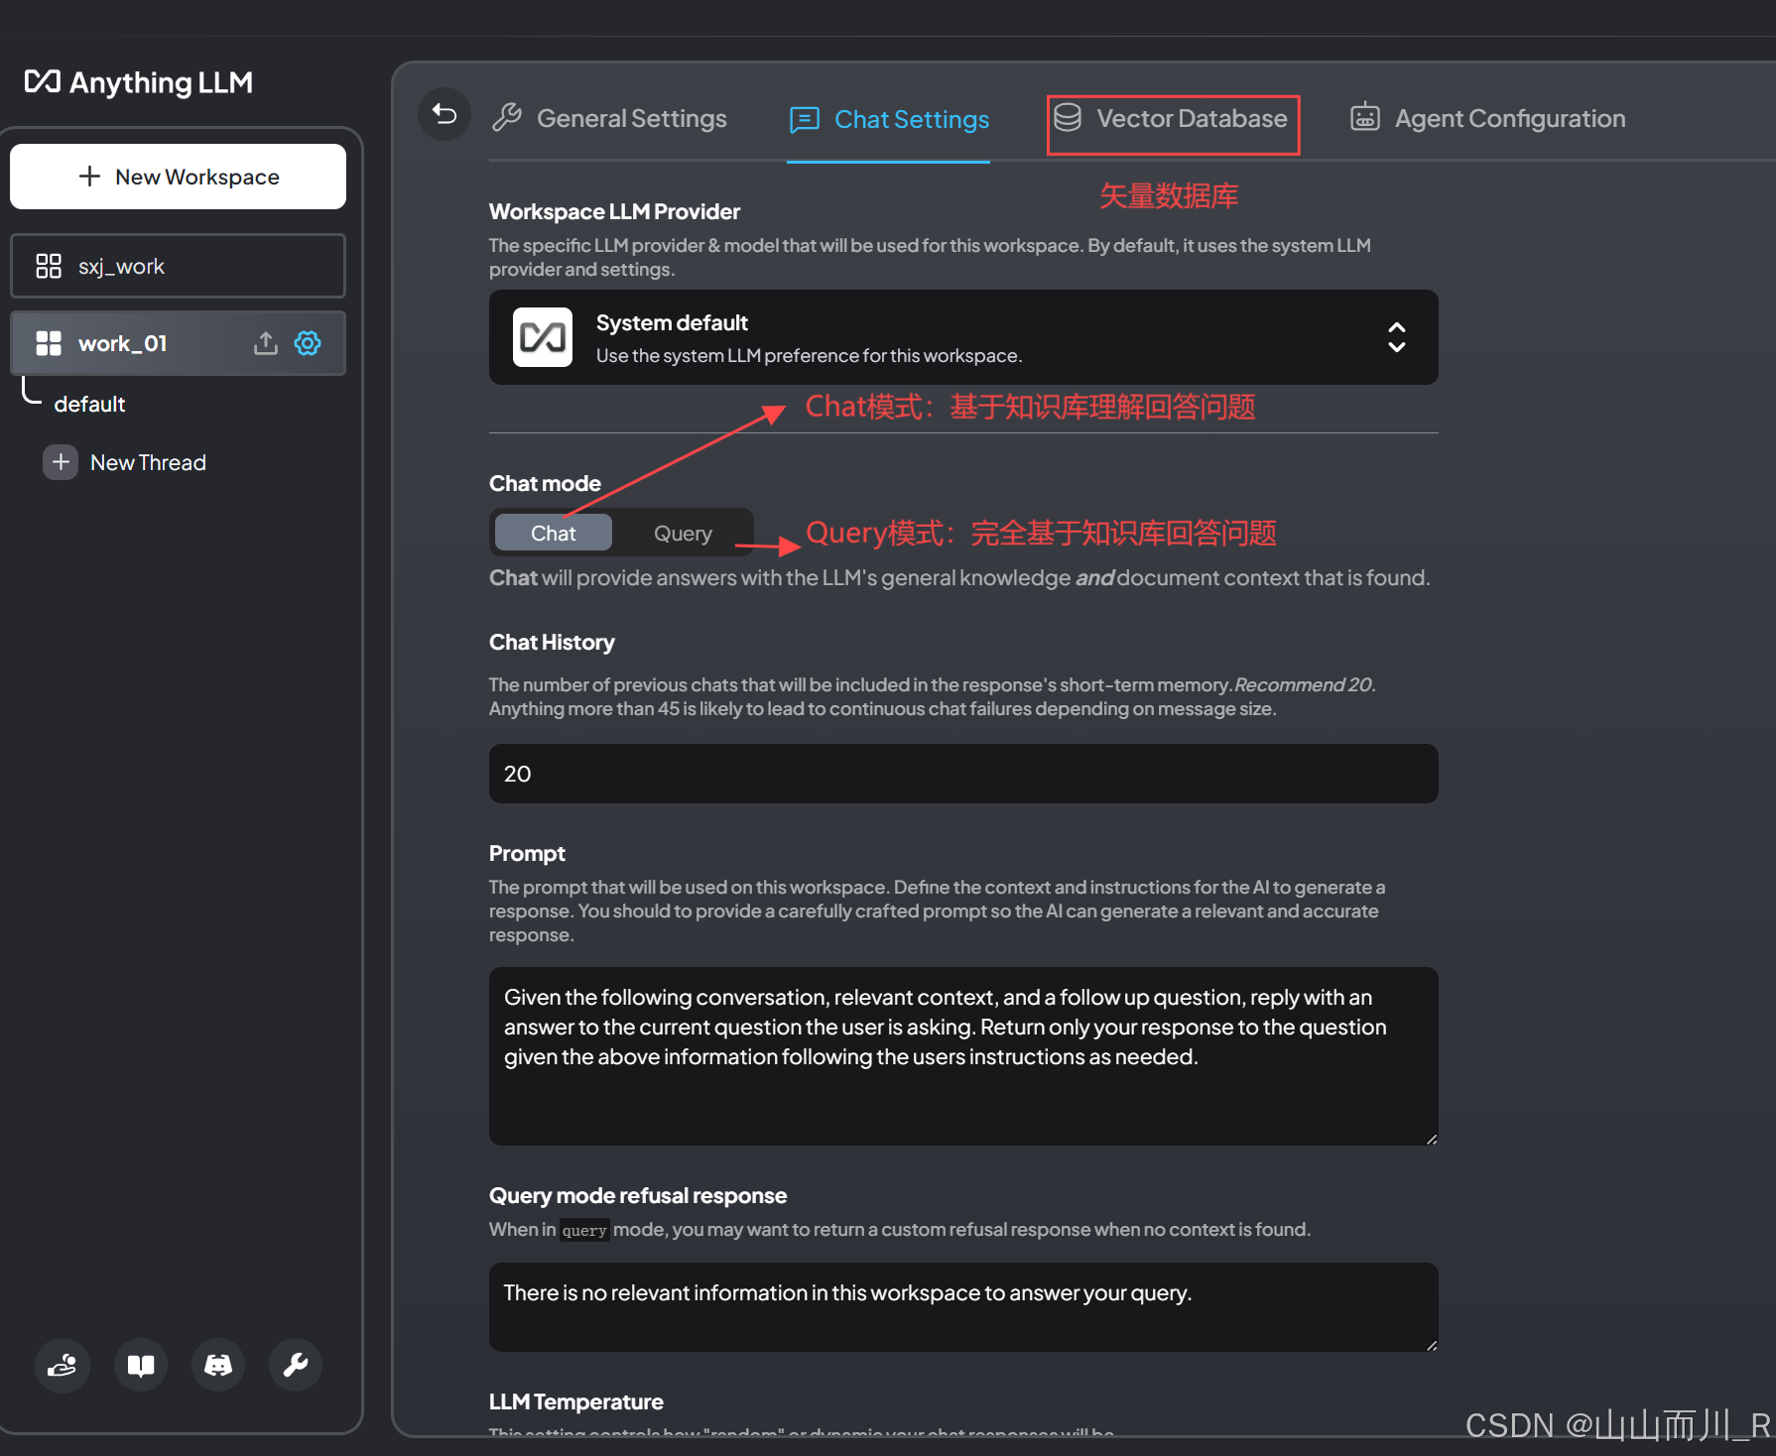The height and width of the screenshot is (1456, 1776).
Task: Click the Chat History number field showing 20
Action: point(963,774)
